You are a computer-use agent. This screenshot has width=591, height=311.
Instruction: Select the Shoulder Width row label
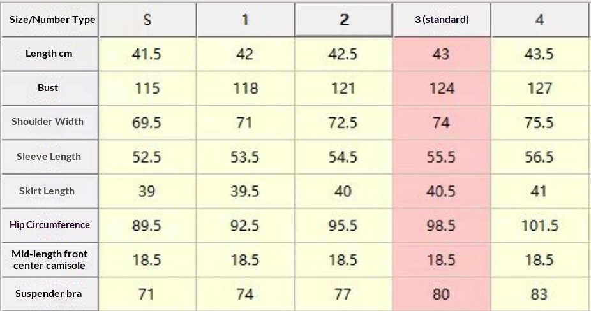coord(49,122)
